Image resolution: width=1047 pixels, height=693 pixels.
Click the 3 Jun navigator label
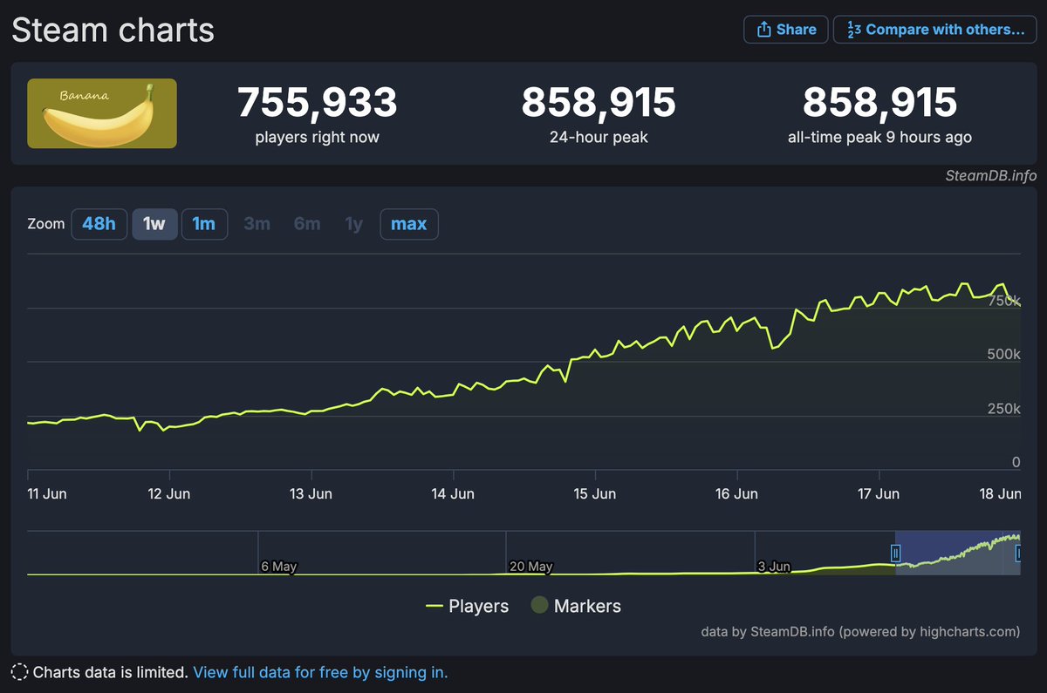tap(774, 567)
